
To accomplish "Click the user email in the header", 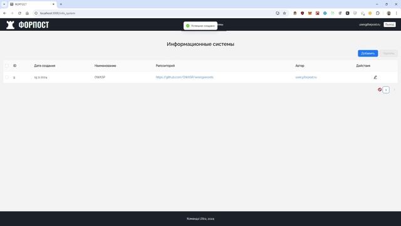I will (370, 24).
